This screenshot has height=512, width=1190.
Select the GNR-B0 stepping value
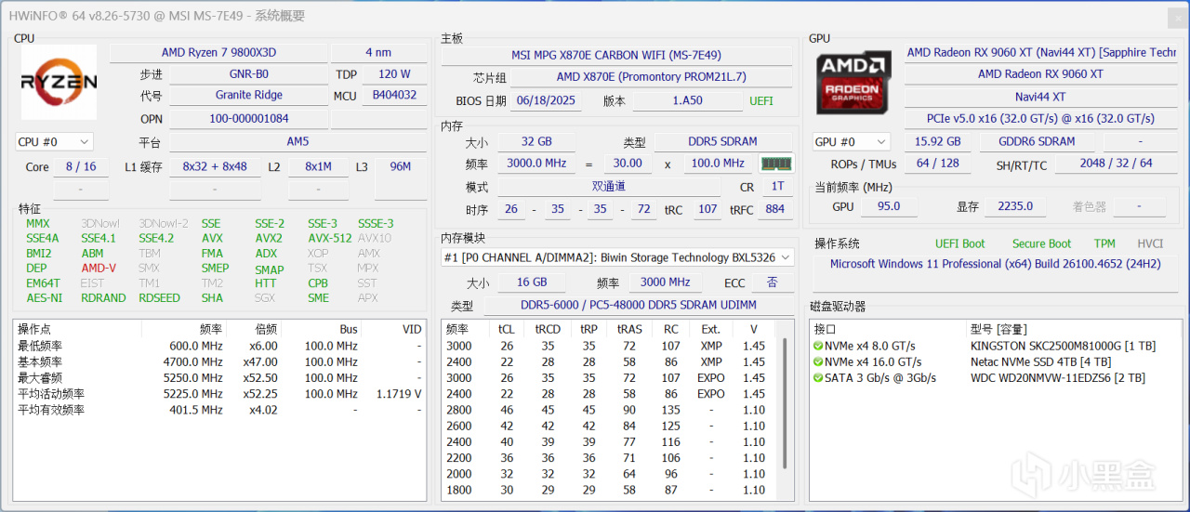[248, 74]
